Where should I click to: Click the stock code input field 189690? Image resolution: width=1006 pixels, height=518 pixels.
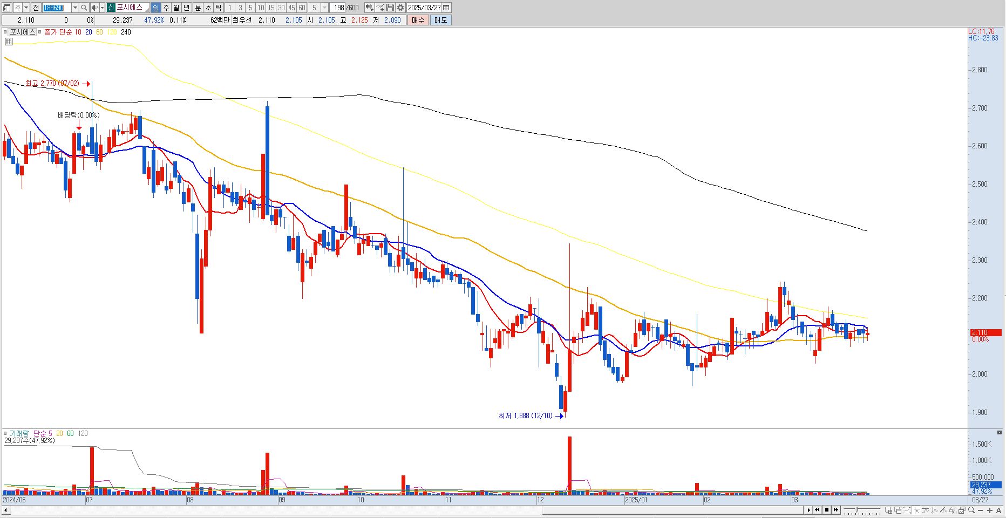56,8
